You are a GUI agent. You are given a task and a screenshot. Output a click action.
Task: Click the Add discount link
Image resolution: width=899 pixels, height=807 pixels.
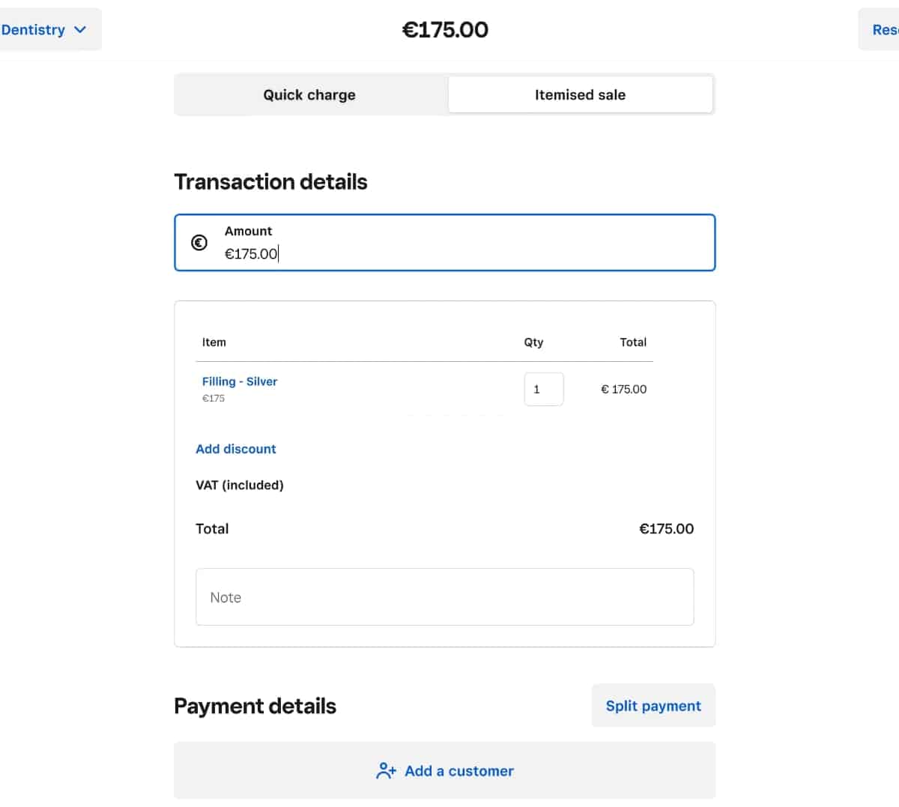(236, 449)
